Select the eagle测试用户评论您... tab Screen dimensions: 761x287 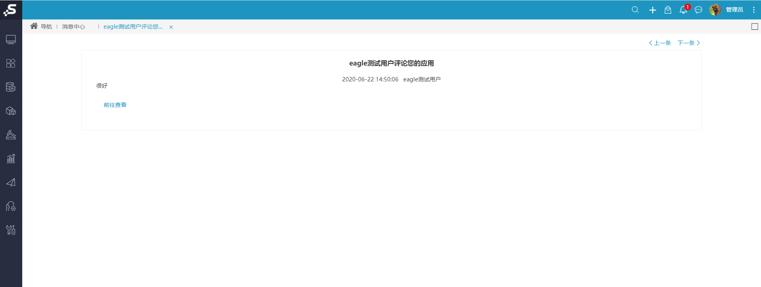coord(133,27)
